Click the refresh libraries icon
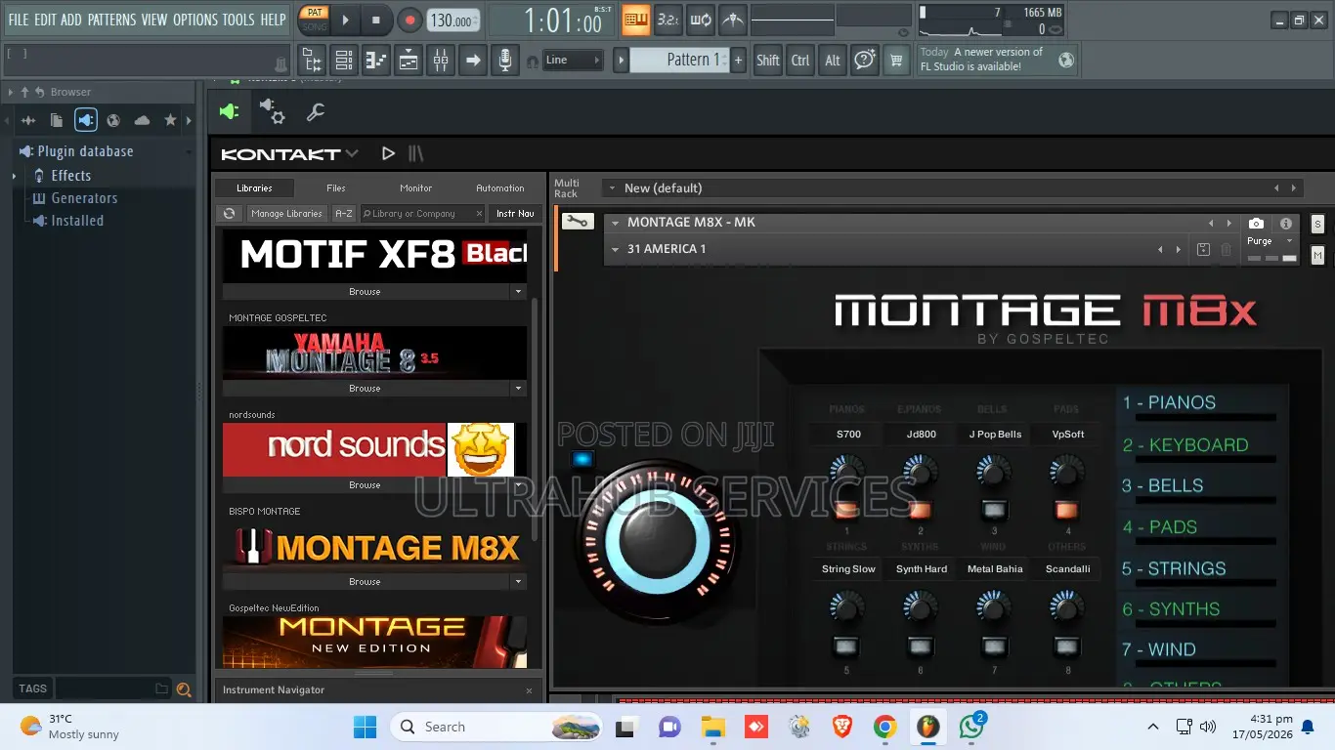1335x750 pixels. click(x=229, y=213)
